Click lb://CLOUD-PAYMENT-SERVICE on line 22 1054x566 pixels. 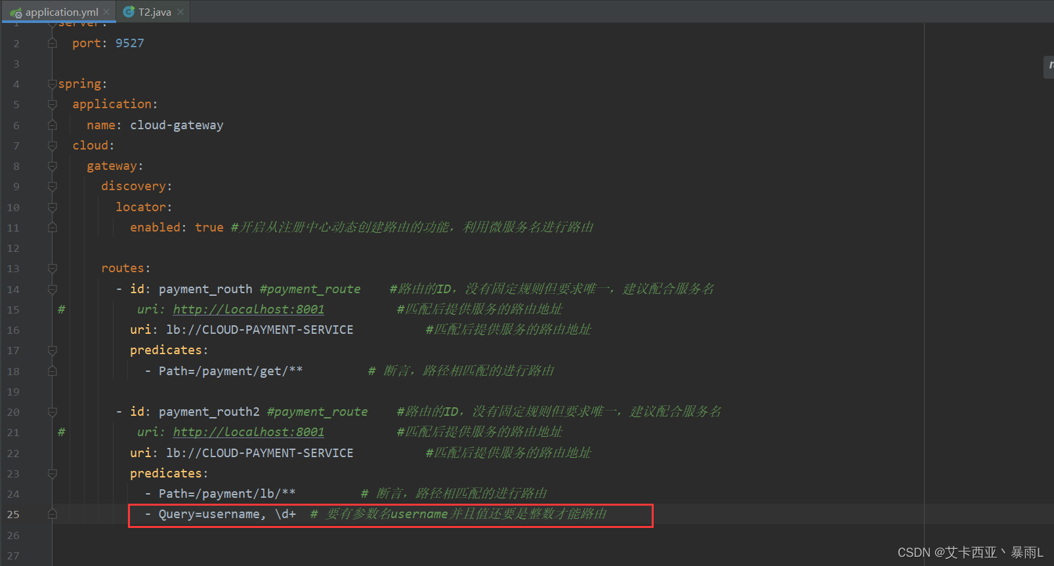tap(260, 453)
